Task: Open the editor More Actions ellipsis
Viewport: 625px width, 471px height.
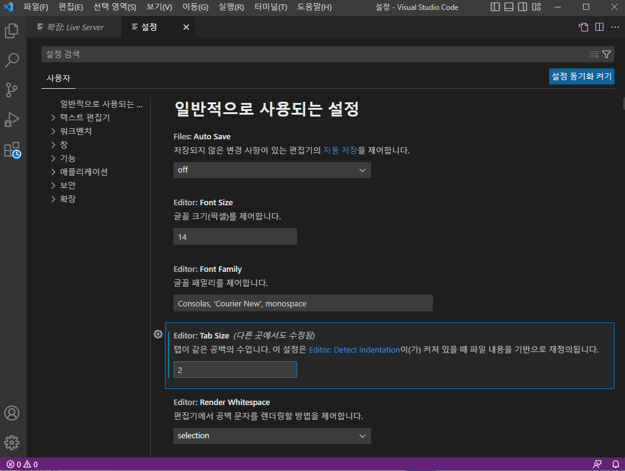Action: pos(615,27)
